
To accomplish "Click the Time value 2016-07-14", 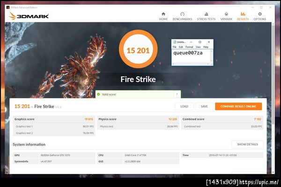I will (x=223, y=155).
